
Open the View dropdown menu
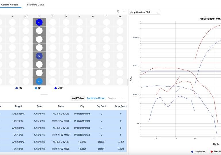(112, 98)
